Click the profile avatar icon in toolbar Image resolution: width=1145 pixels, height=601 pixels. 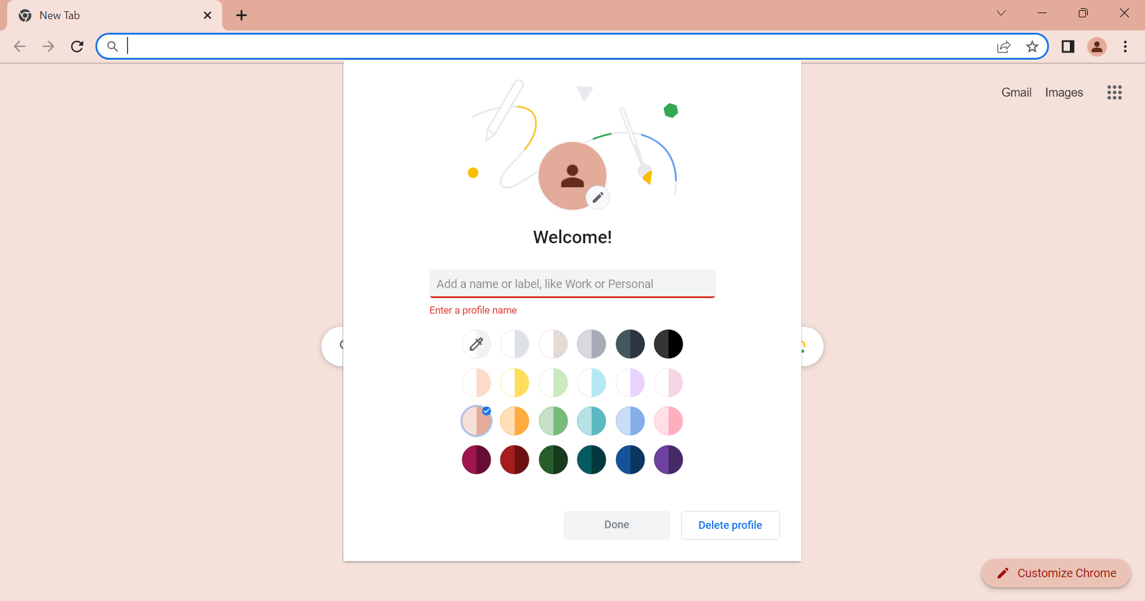[x=1097, y=46]
